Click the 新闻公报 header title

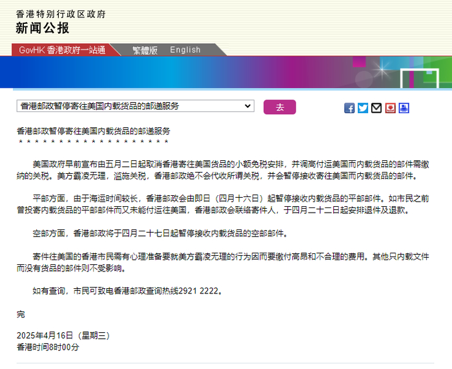pyautogui.click(x=43, y=28)
